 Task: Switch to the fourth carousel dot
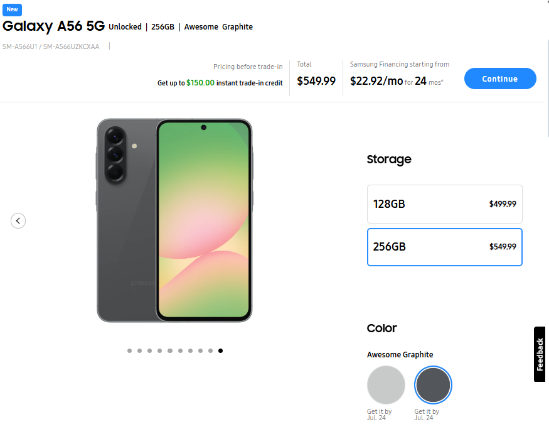click(x=159, y=351)
